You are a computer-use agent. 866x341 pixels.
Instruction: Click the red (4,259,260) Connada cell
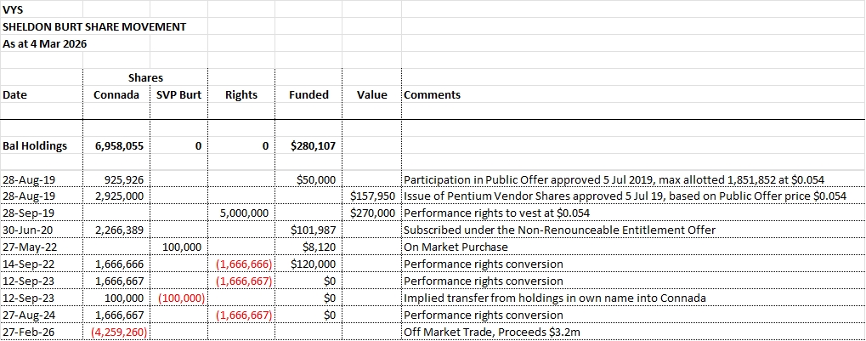(x=118, y=332)
